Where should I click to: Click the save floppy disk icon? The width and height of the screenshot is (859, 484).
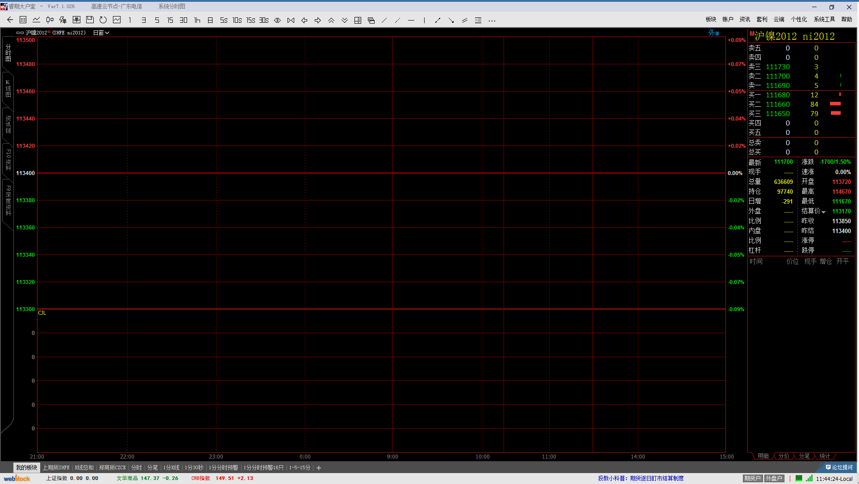click(90, 20)
